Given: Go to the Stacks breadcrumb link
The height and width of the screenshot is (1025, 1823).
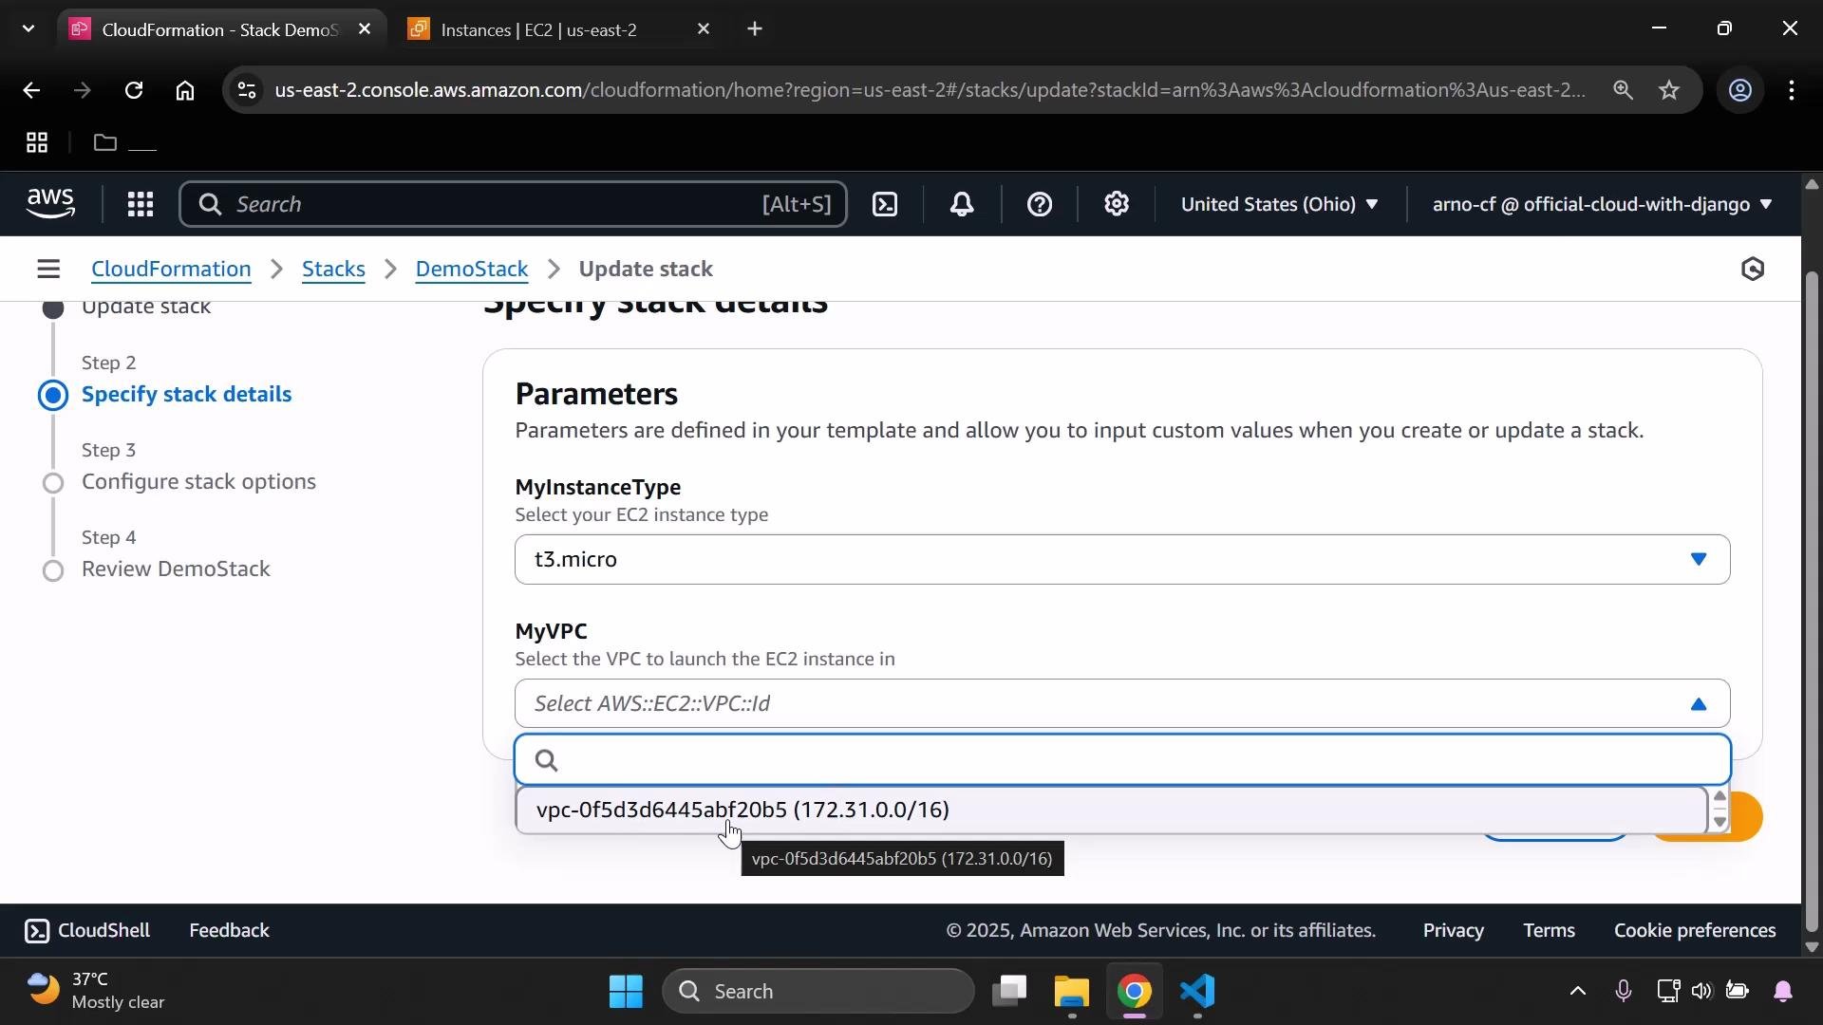Looking at the screenshot, I should [x=333, y=270].
